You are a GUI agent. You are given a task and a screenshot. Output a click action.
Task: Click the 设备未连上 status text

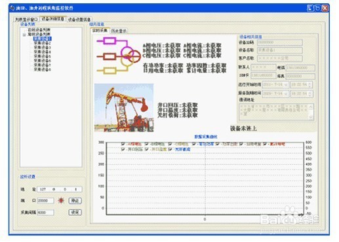click(x=243, y=128)
